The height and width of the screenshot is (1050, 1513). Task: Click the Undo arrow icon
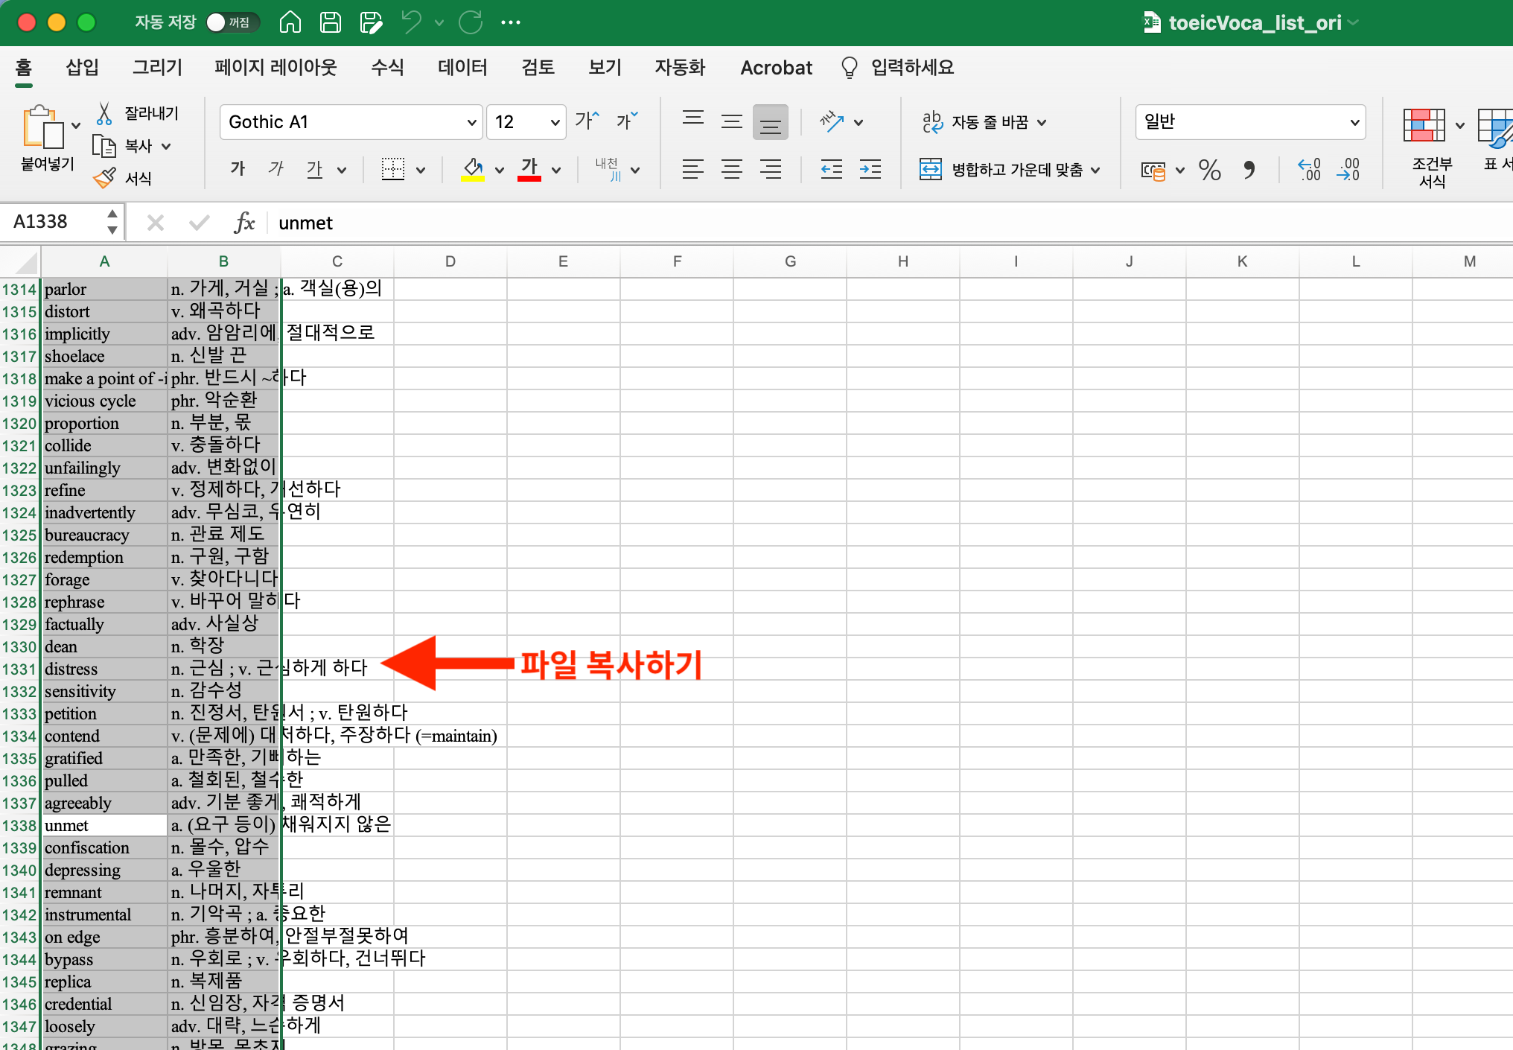pos(411,22)
